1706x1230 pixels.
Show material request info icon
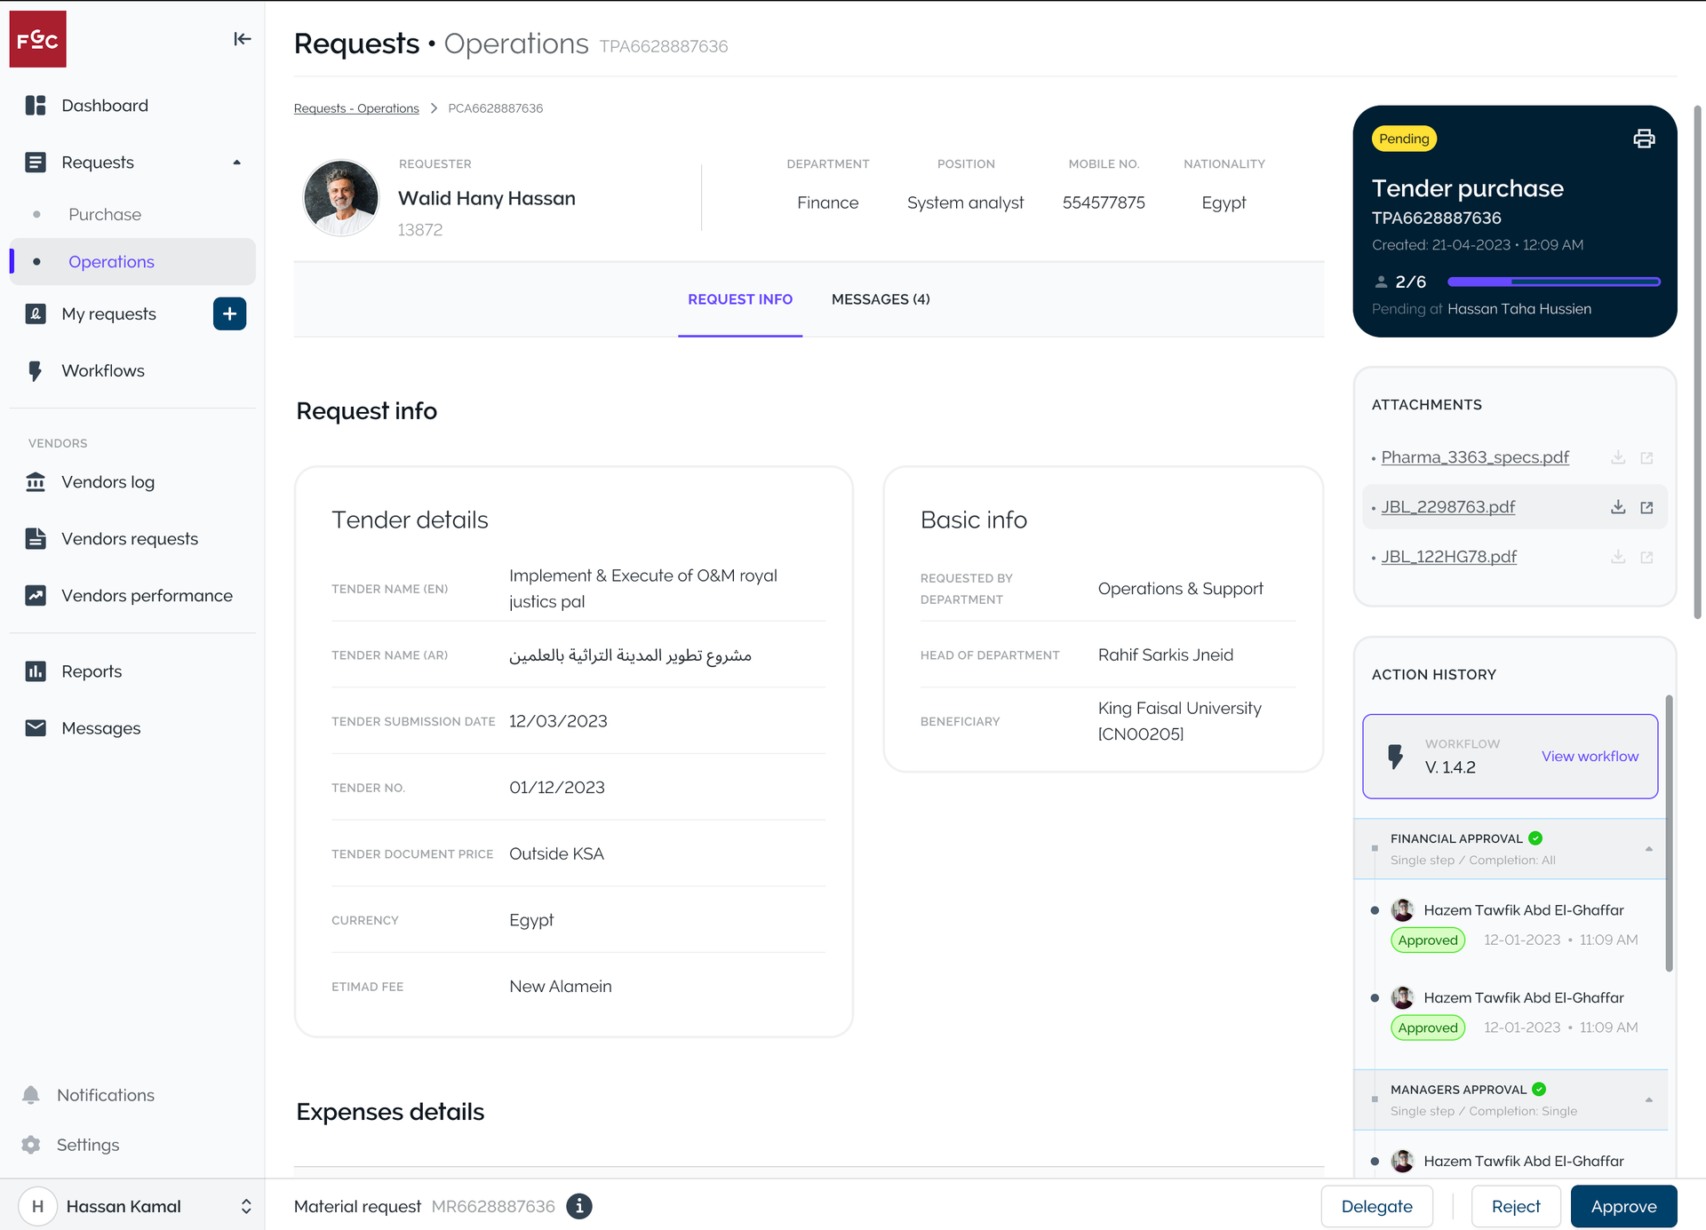pos(579,1206)
